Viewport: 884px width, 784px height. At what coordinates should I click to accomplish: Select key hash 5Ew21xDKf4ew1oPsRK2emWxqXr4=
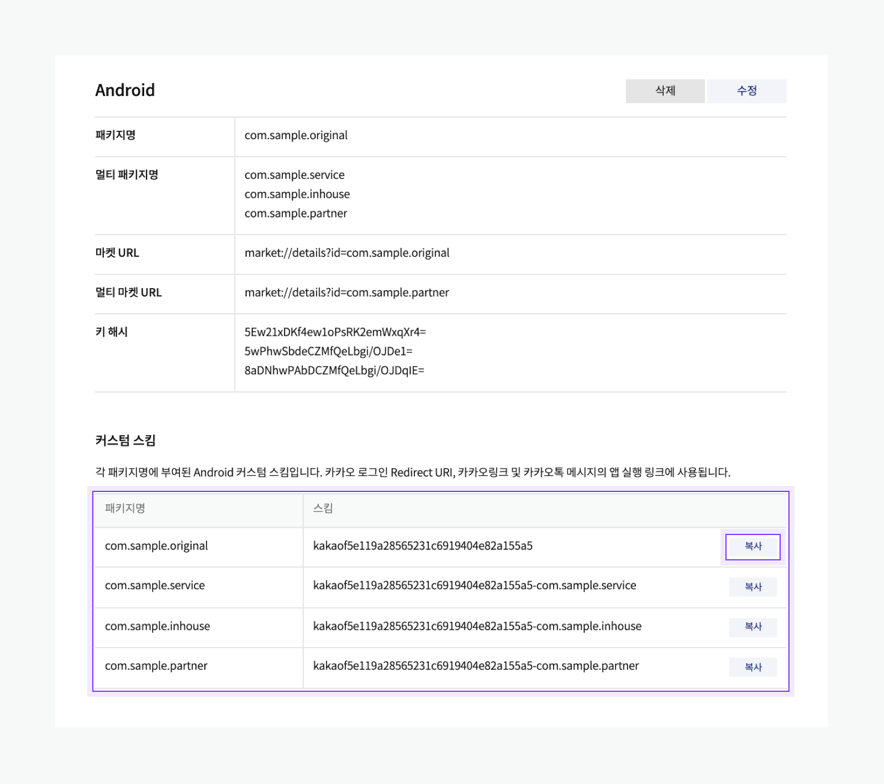click(335, 332)
